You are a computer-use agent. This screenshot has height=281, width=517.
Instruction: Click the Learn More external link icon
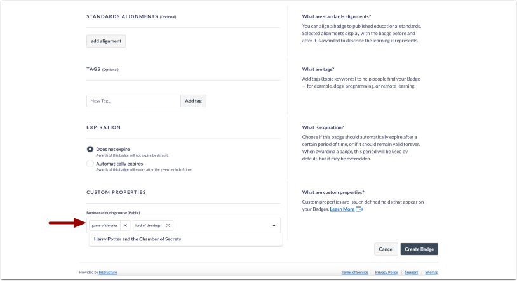pyautogui.click(x=359, y=209)
